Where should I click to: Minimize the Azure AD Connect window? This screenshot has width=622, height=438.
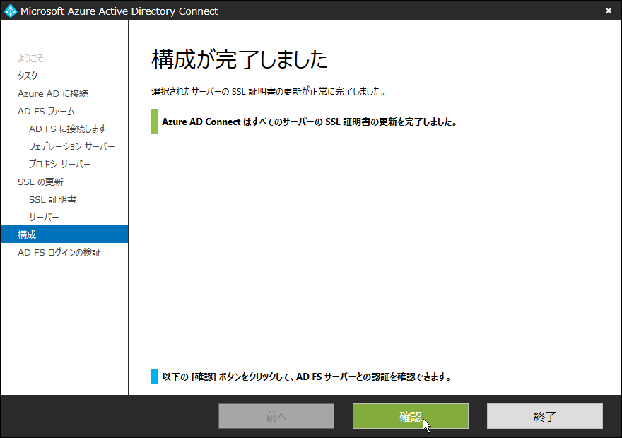tap(589, 11)
